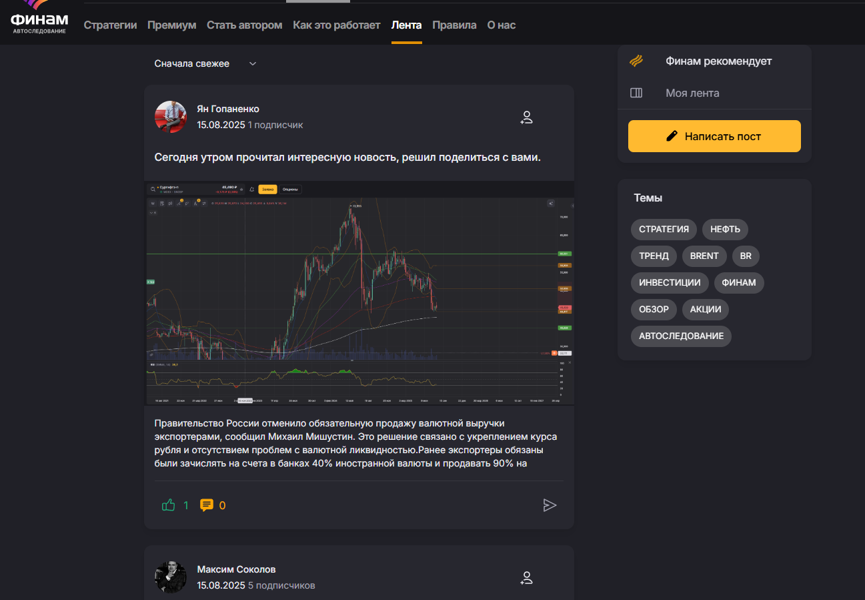This screenshot has width=865, height=600.
Task: Click the Написать пост button
Action: click(x=714, y=136)
